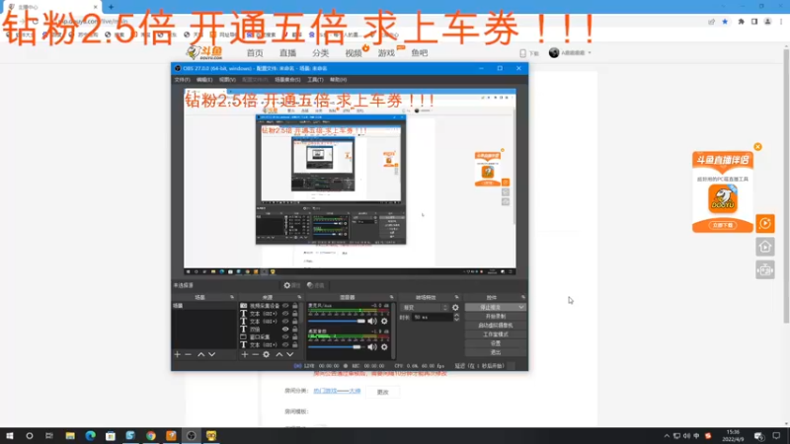790x444 pixels.
Task: Click the 设置 settings button in Controls
Action: pyautogui.click(x=496, y=343)
